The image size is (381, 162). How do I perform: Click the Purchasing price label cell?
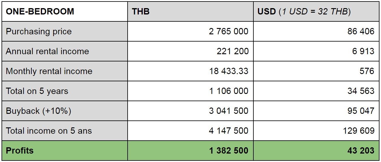pos(65,31)
